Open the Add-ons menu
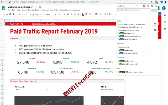 50,10
